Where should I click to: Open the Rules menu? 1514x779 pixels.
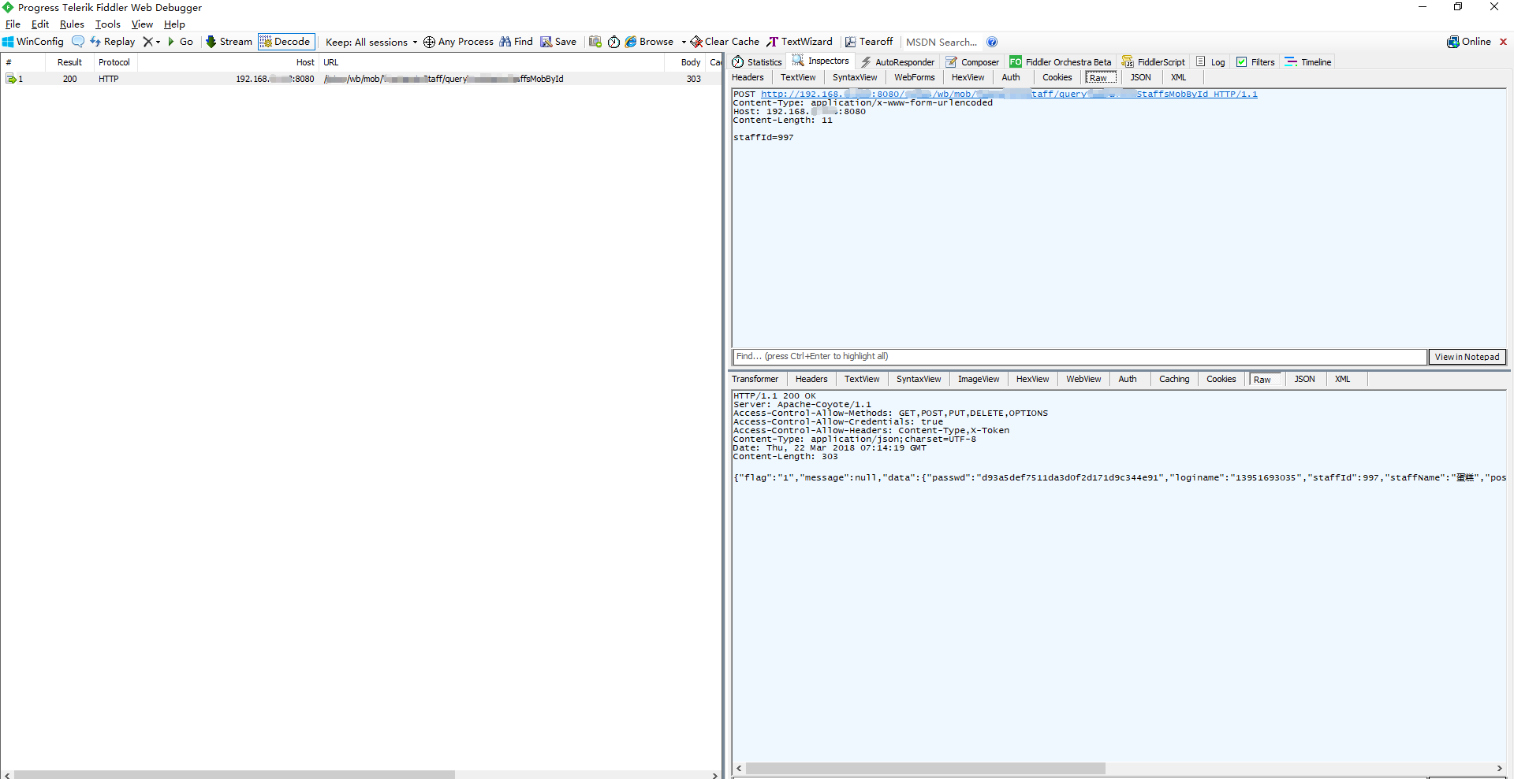72,24
